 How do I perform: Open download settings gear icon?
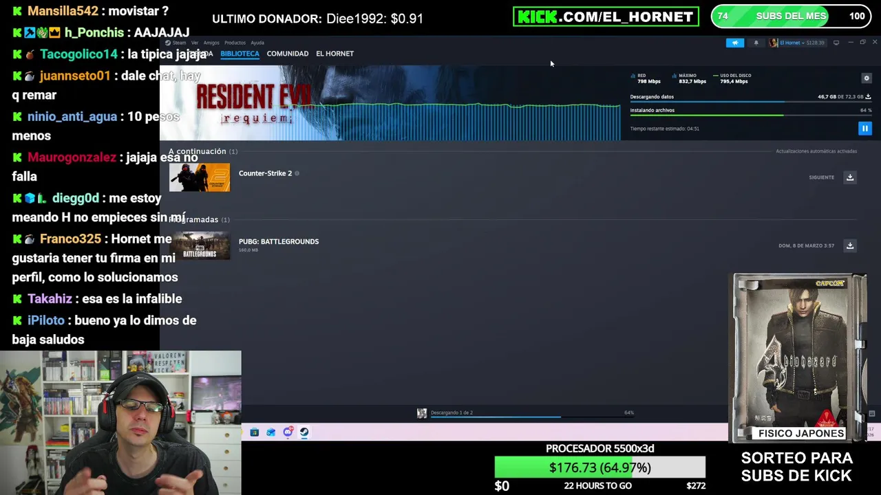[867, 78]
